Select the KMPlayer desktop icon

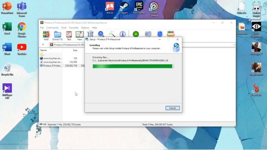pyautogui.click(x=7, y=91)
